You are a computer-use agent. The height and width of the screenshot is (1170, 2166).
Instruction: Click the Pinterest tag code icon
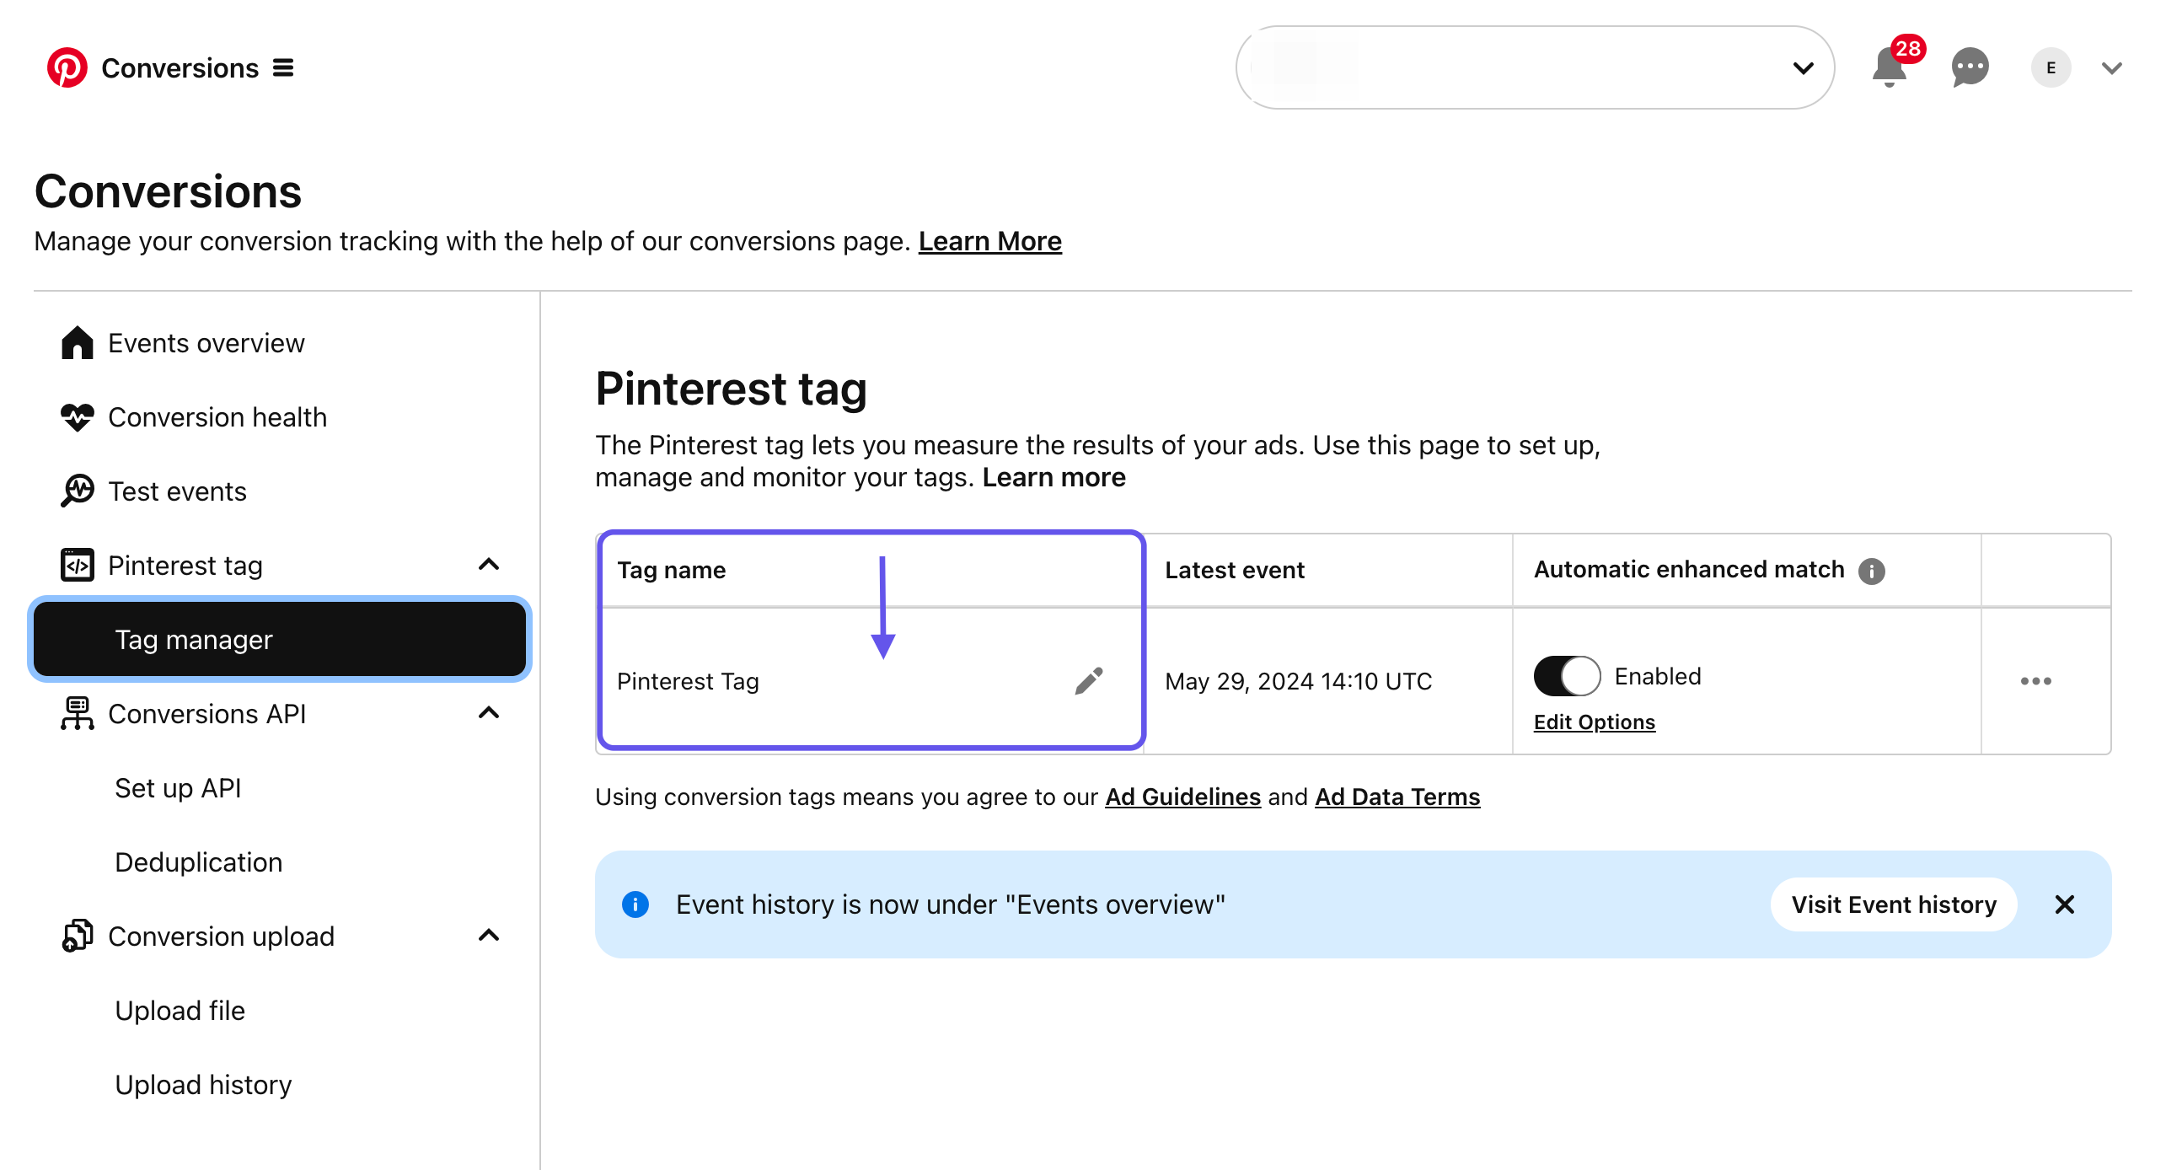click(78, 565)
